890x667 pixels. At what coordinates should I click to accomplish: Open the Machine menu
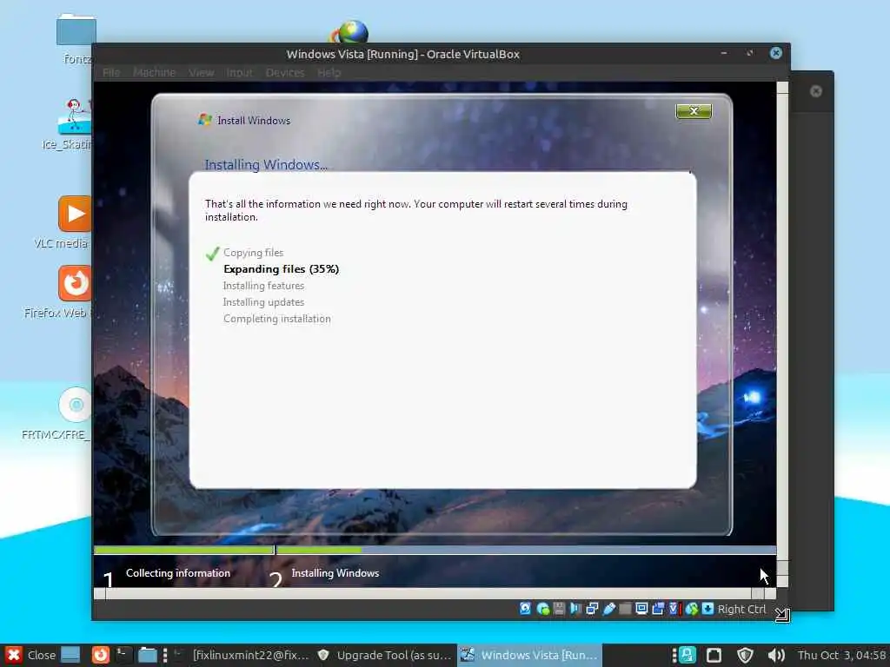[x=154, y=73]
